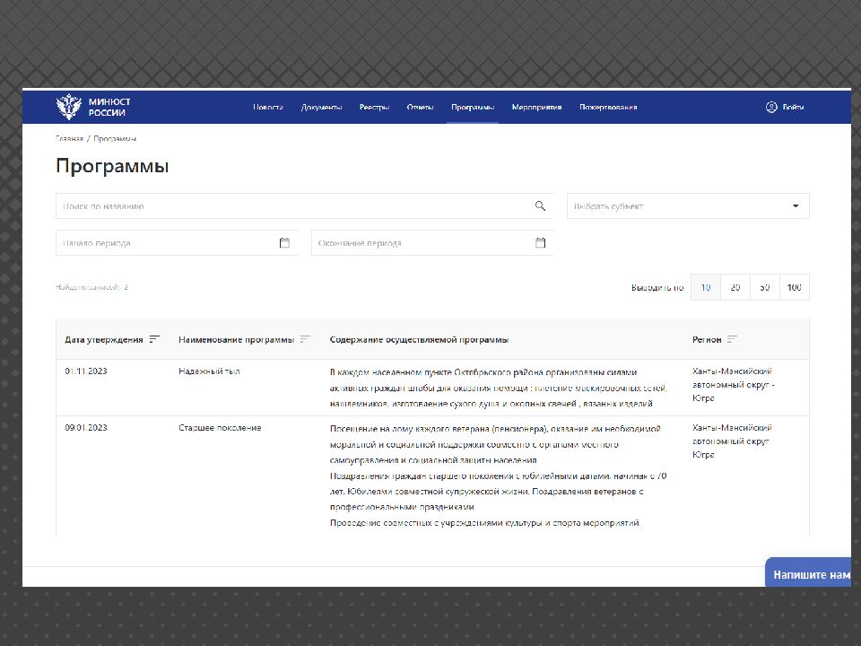Click user profile icon next to Войти

coord(771,107)
